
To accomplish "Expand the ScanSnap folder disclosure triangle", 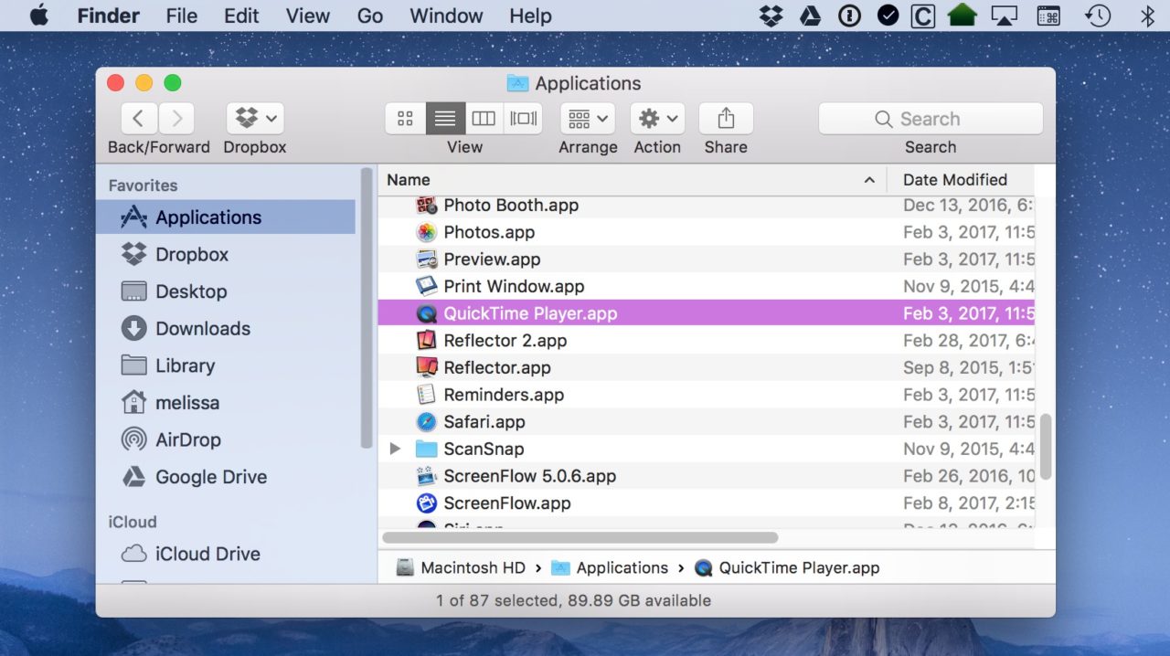I will pos(395,449).
